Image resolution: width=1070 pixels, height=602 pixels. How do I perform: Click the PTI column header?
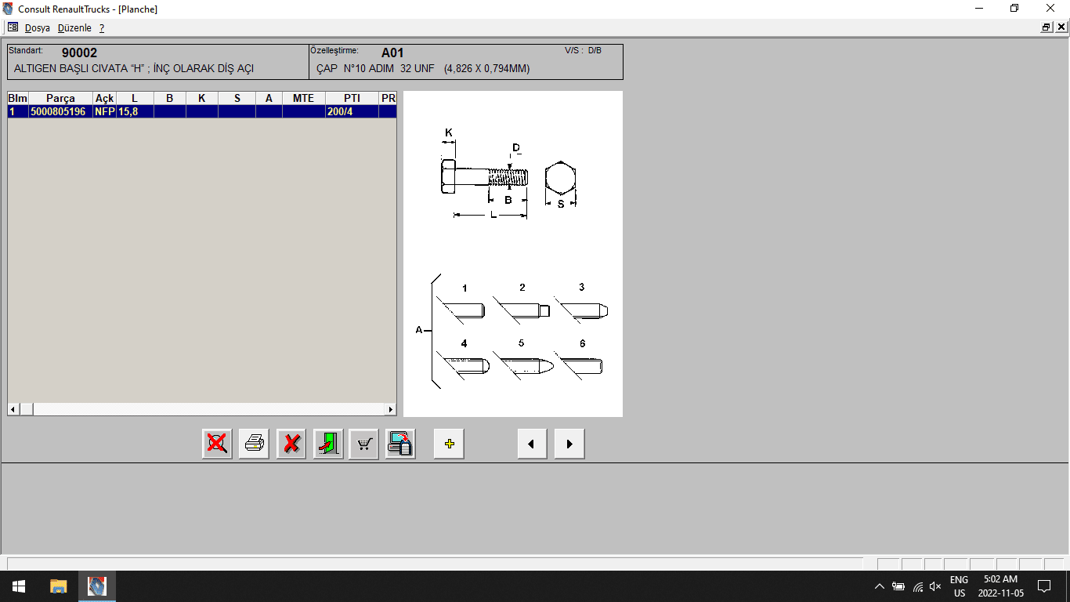click(x=352, y=98)
